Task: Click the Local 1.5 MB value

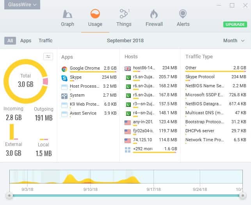Action: [x=44, y=153]
